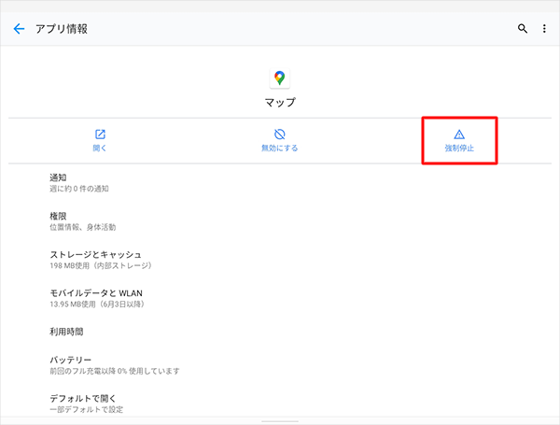The height and width of the screenshot is (425, 560).
Task: Tap the マップ app name text
Action: point(279,101)
